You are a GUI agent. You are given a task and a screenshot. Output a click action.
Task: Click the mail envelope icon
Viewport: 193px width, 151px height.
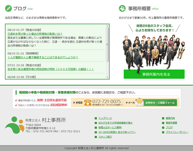pyautogui.click(x=139, y=102)
